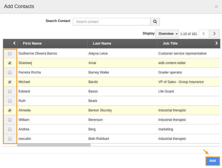This screenshot has width=222, height=168.
Task: Check the box for Andrea Berg
Action: coord(10,129)
